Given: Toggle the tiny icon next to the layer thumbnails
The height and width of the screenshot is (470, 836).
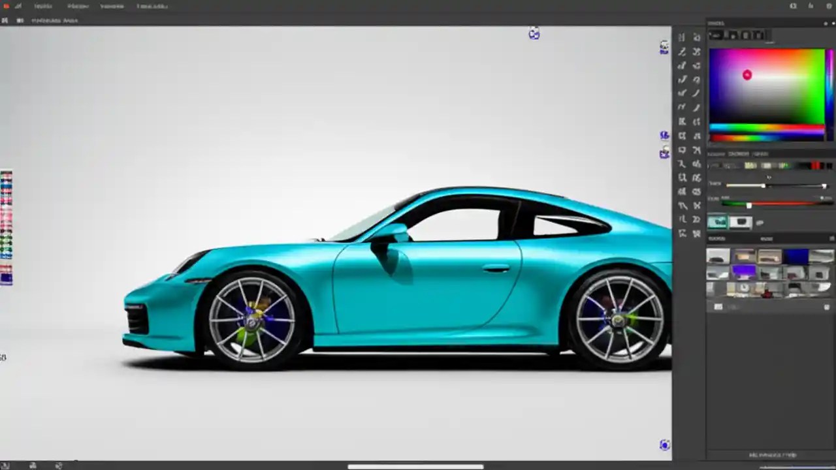Looking at the screenshot, I should click(x=760, y=223).
